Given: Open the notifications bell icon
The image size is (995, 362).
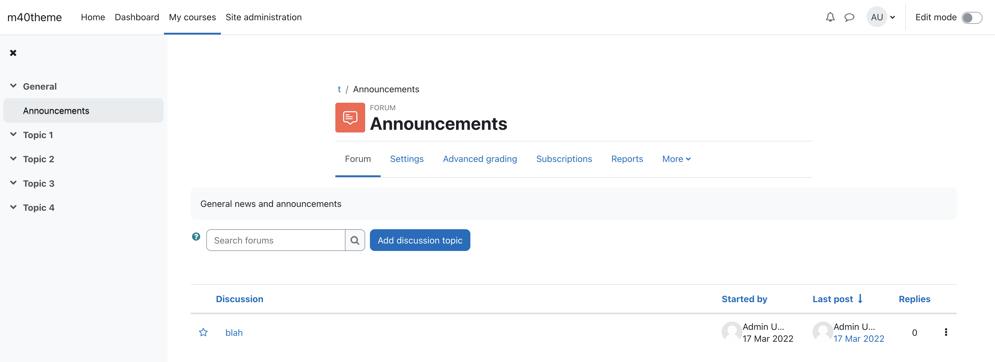Looking at the screenshot, I should (x=830, y=17).
